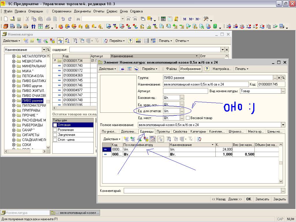Clear the содержит filter with X button
The width and height of the screenshot is (296, 222).
tap(227, 50)
